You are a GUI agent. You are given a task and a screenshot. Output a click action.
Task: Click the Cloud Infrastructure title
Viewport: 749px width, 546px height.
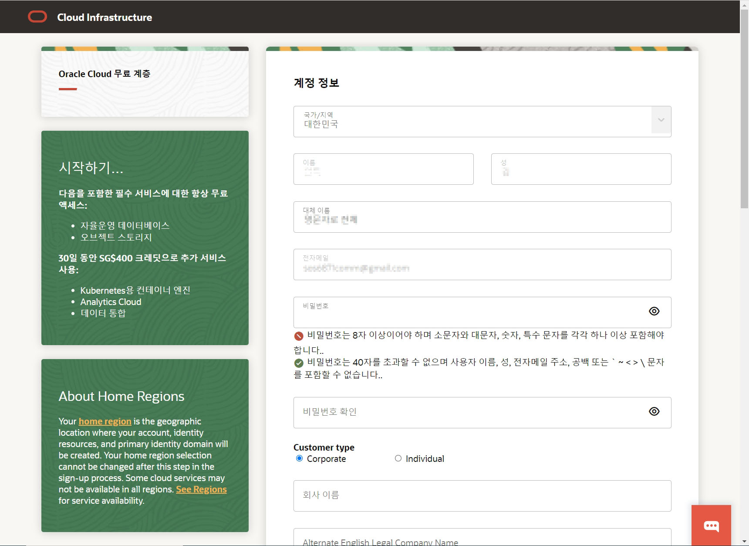tap(105, 17)
